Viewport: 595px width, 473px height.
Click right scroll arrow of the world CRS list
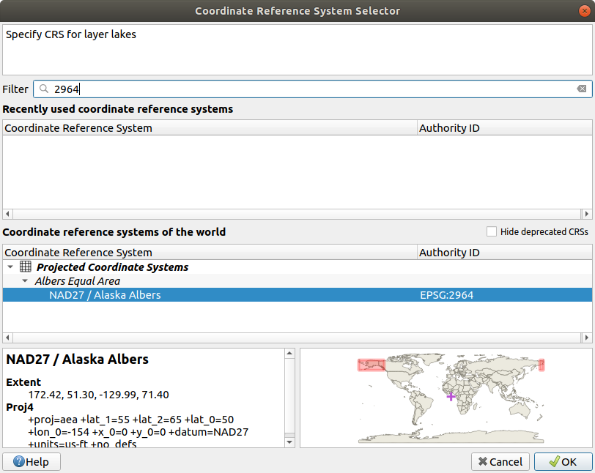(587, 338)
